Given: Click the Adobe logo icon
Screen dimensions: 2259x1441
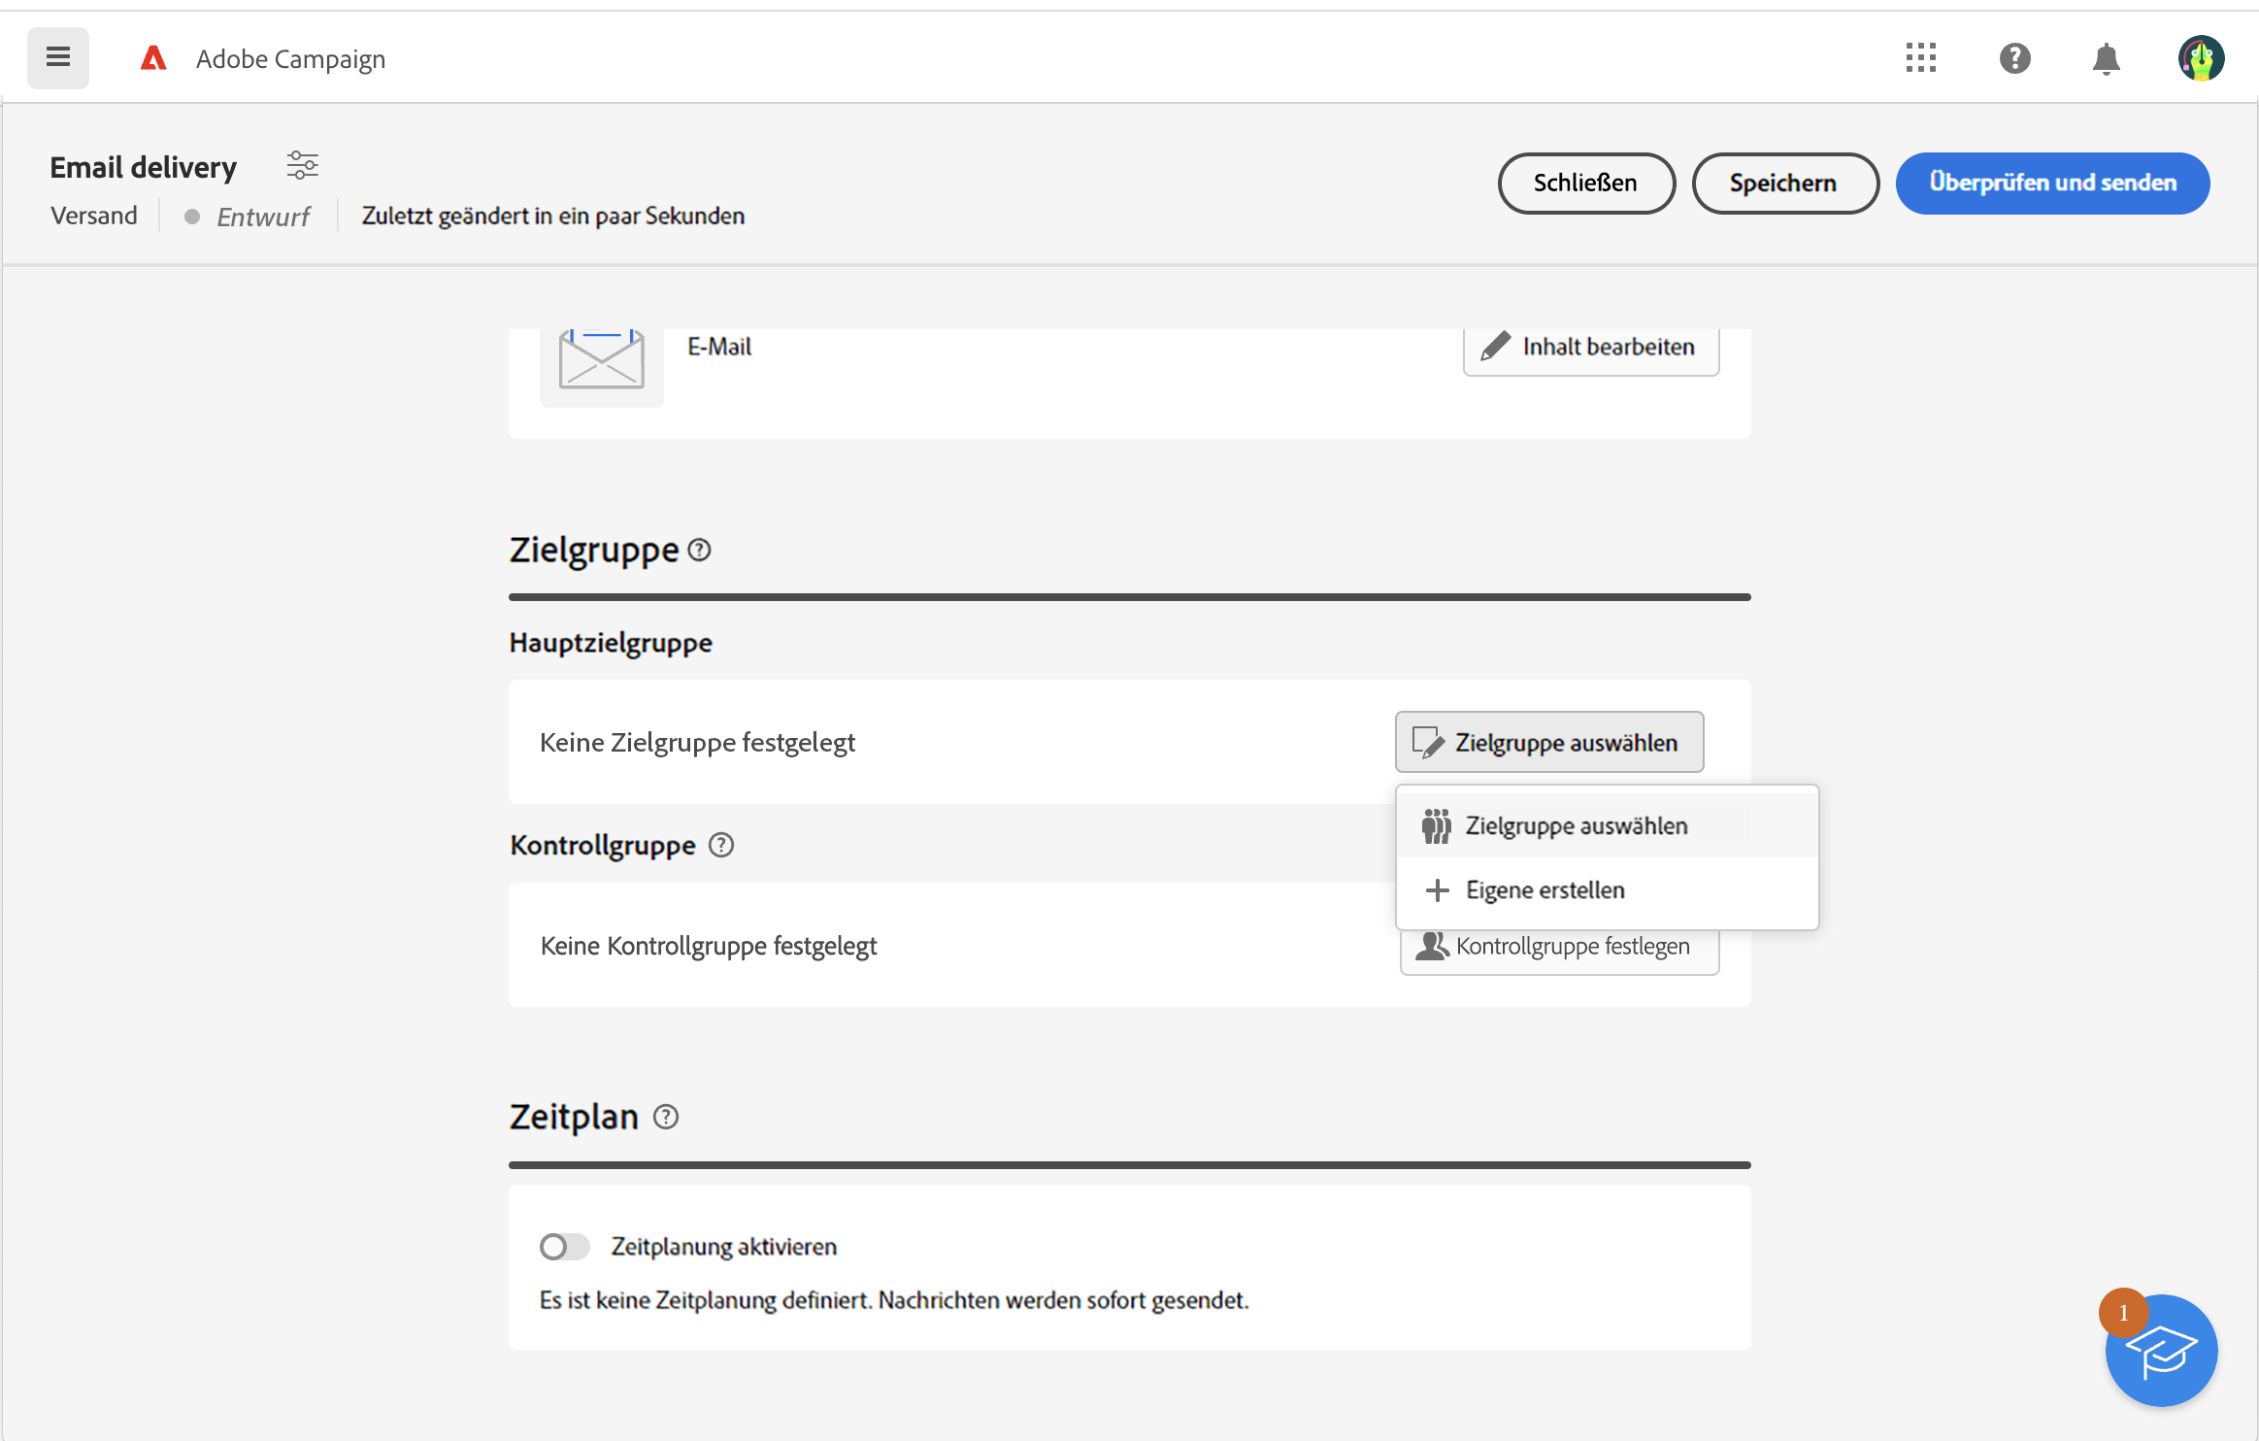Looking at the screenshot, I should [153, 58].
